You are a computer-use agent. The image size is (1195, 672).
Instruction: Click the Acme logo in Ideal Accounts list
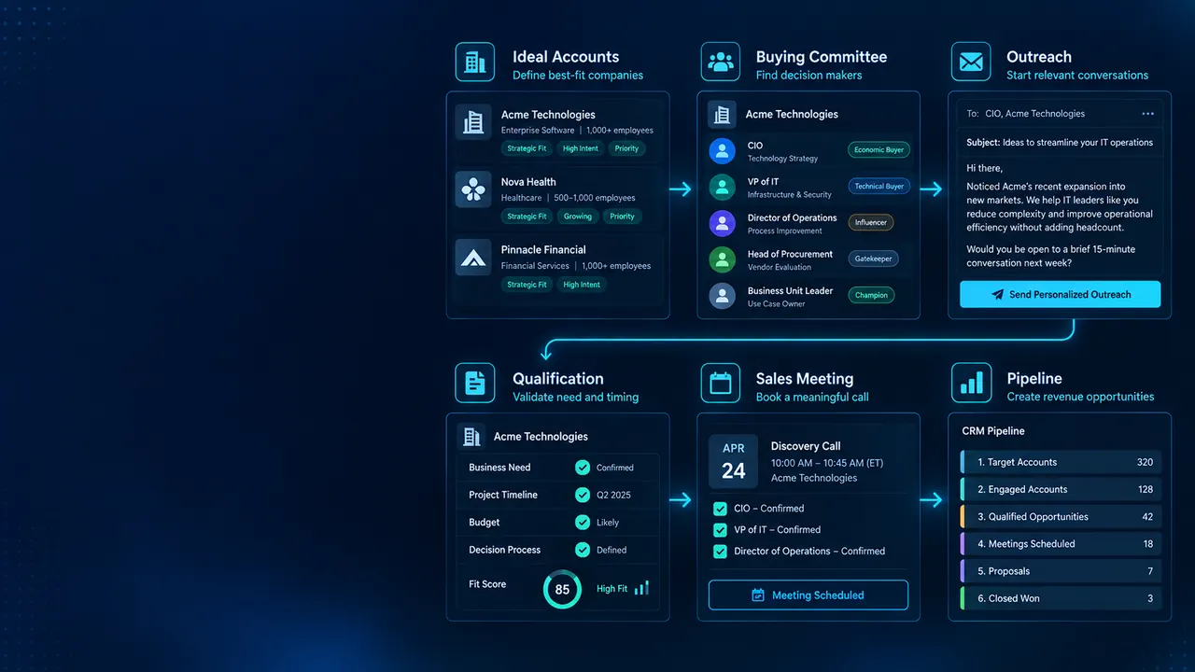click(x=473, y=121)
